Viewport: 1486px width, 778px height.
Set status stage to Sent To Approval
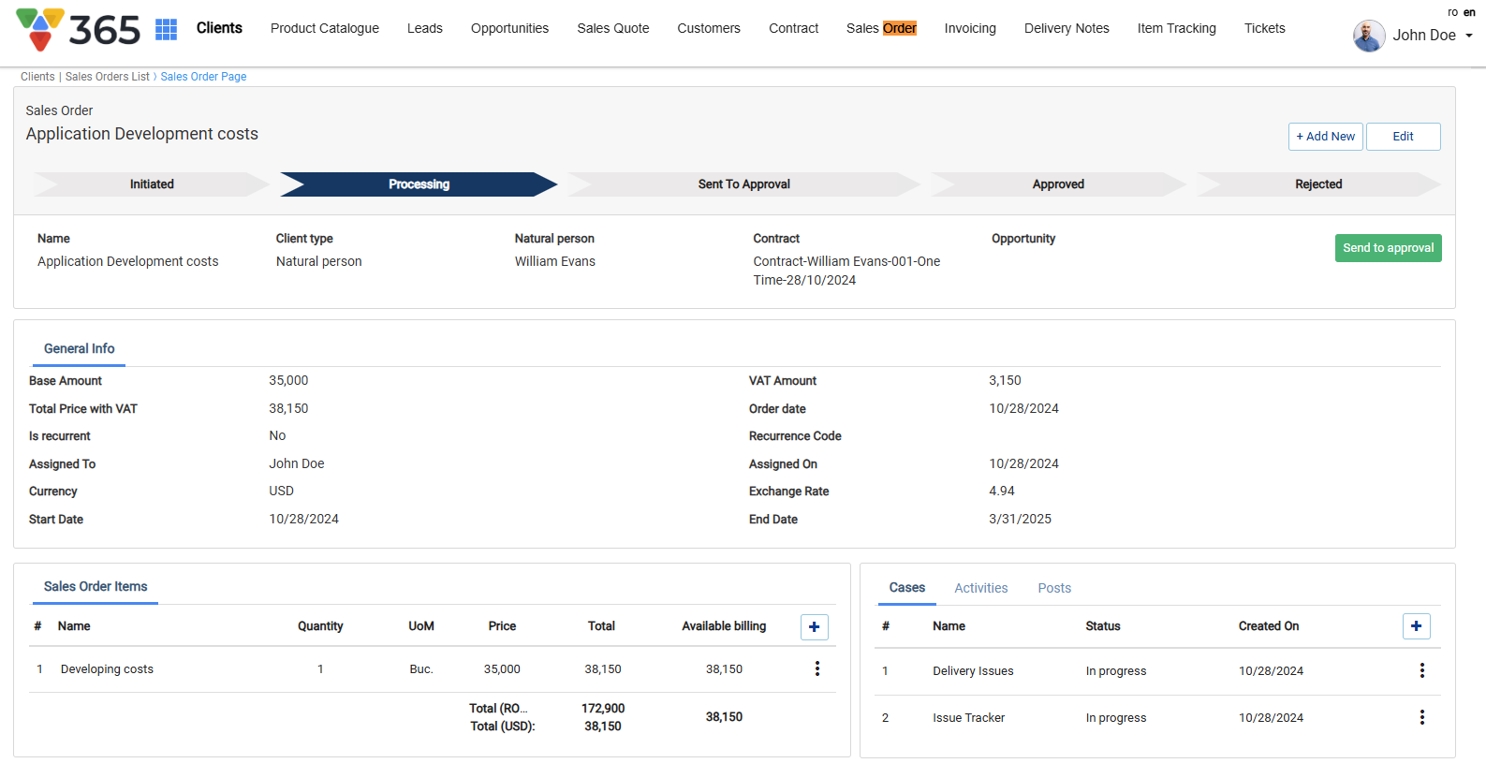743,184
